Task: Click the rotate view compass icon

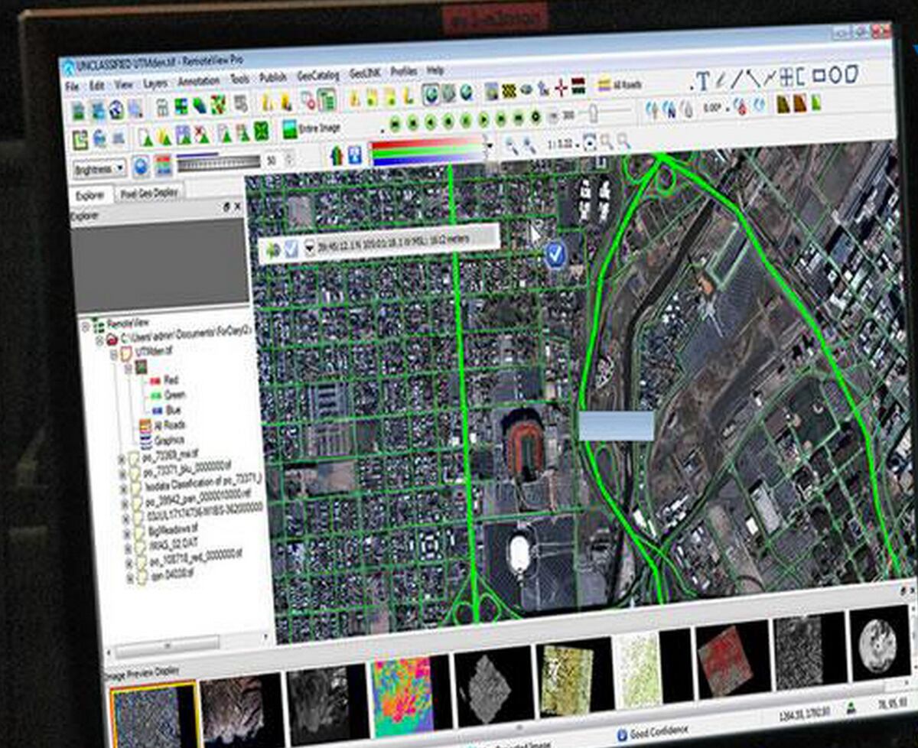Action: coord(742,109)
